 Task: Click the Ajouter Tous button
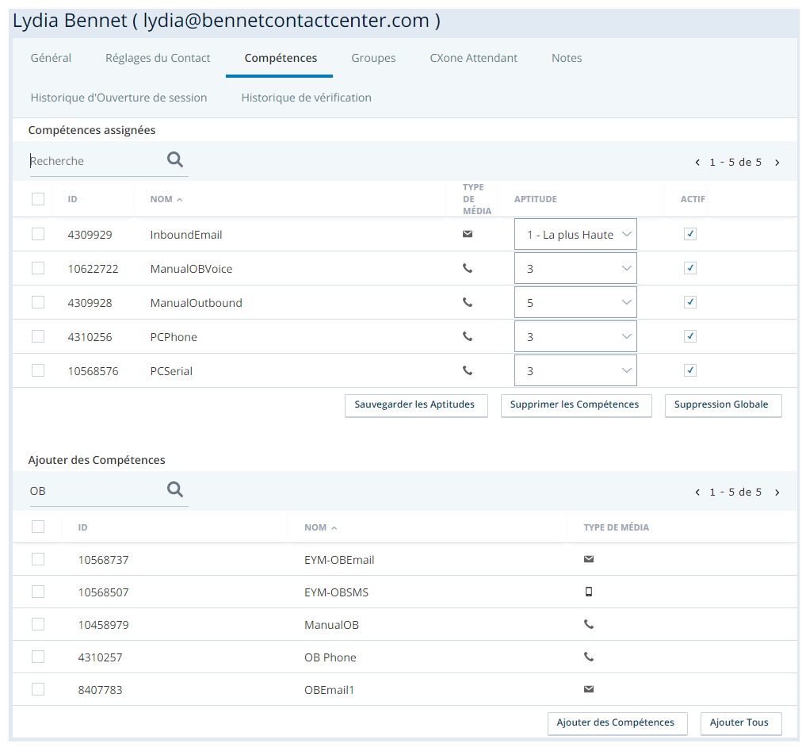[x=740, y=723]
